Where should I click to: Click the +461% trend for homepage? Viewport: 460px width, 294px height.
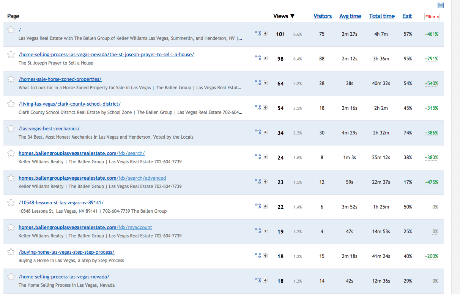coord(431,34)
